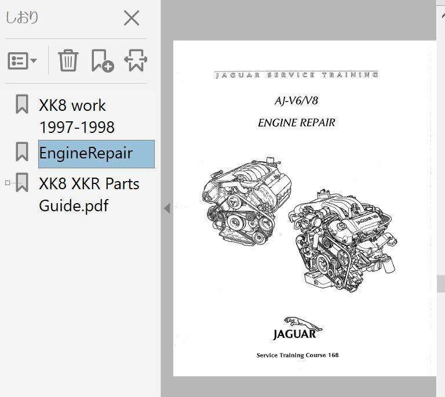Click the trash icon to delete bookmark
The image size is (445, 397).
pos(68,60)
